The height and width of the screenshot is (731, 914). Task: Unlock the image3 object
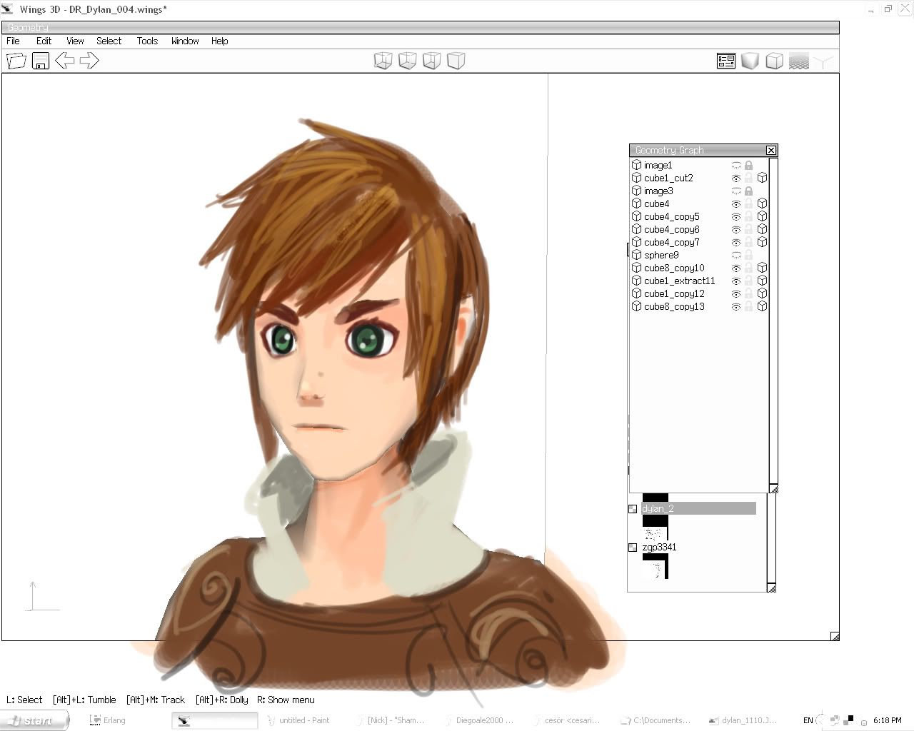click(x=748, y=191)
